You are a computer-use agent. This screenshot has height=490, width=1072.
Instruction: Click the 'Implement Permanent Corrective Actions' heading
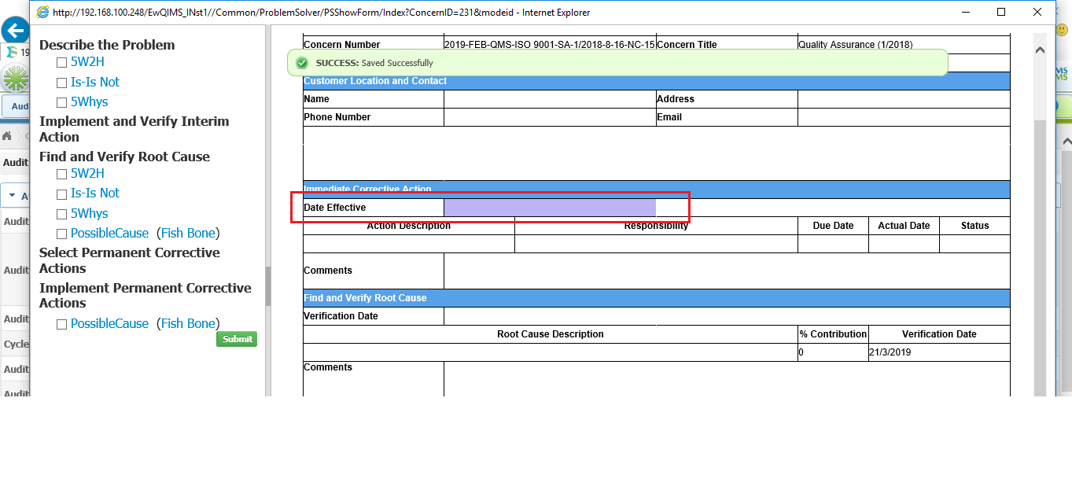point(146,296)
